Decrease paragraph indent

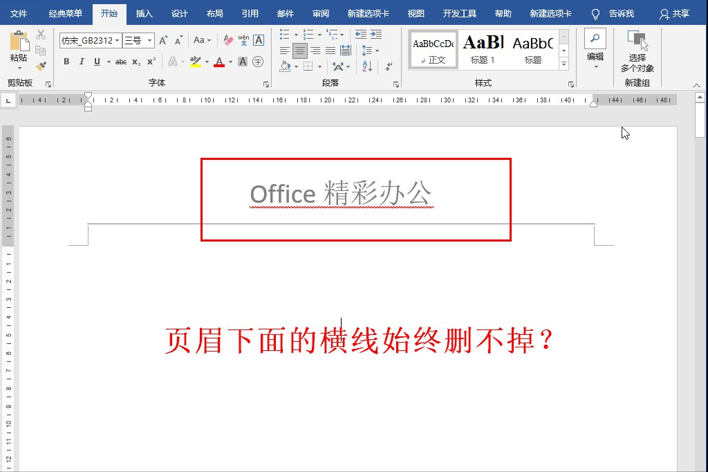[x=361, y=35]
